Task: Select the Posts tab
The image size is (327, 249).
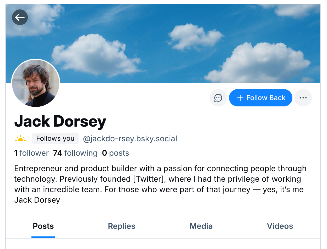Action: [43, 226]
